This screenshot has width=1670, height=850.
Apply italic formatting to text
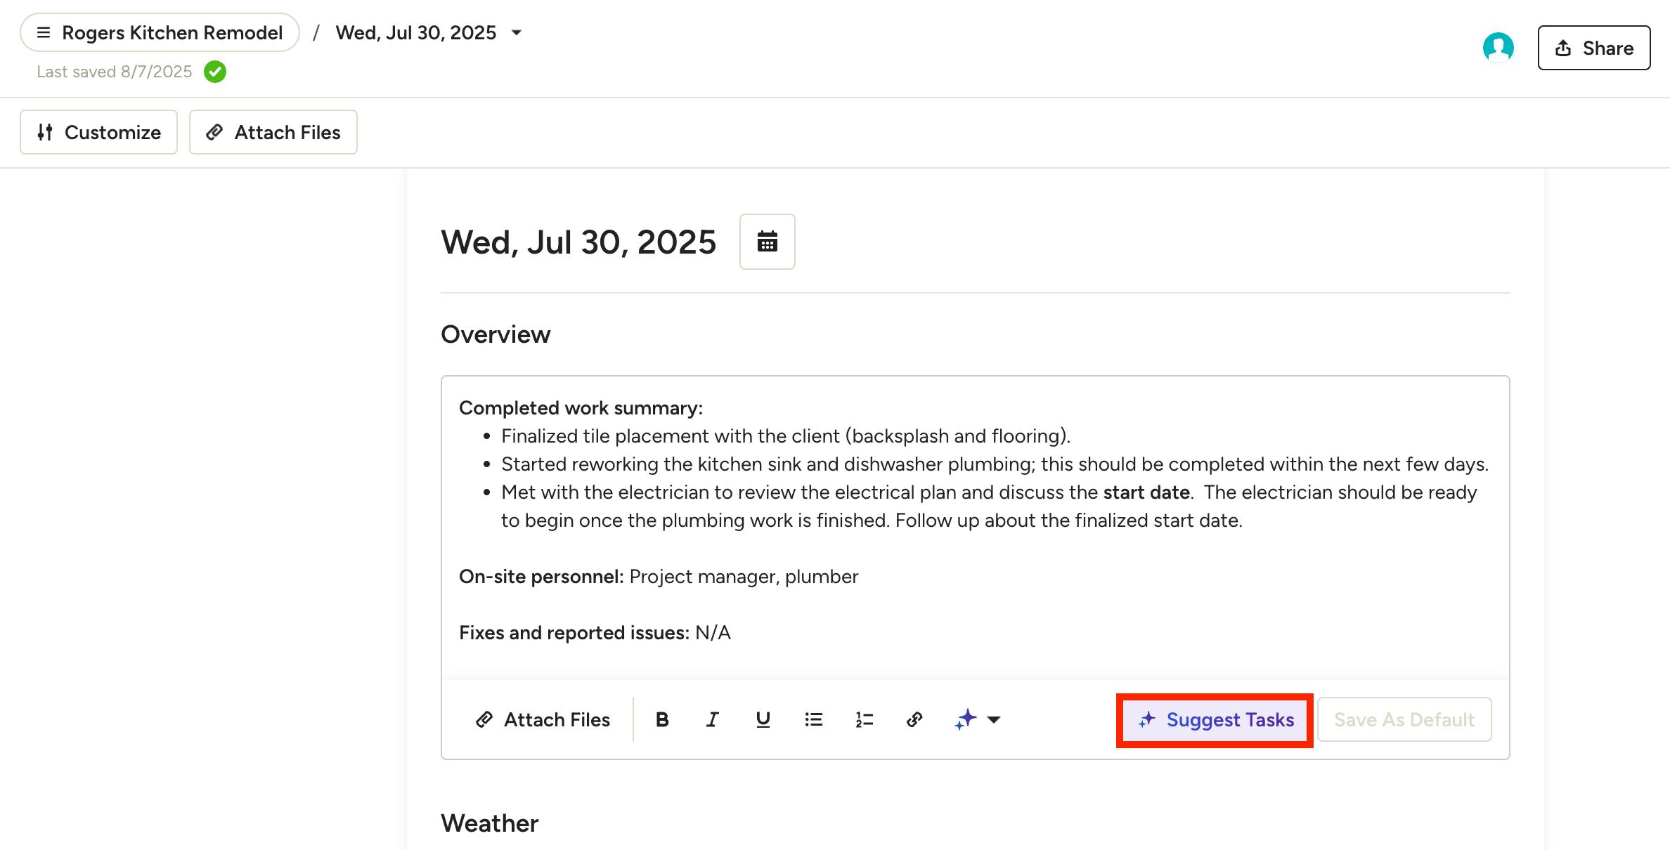click(x=712, y=719)
